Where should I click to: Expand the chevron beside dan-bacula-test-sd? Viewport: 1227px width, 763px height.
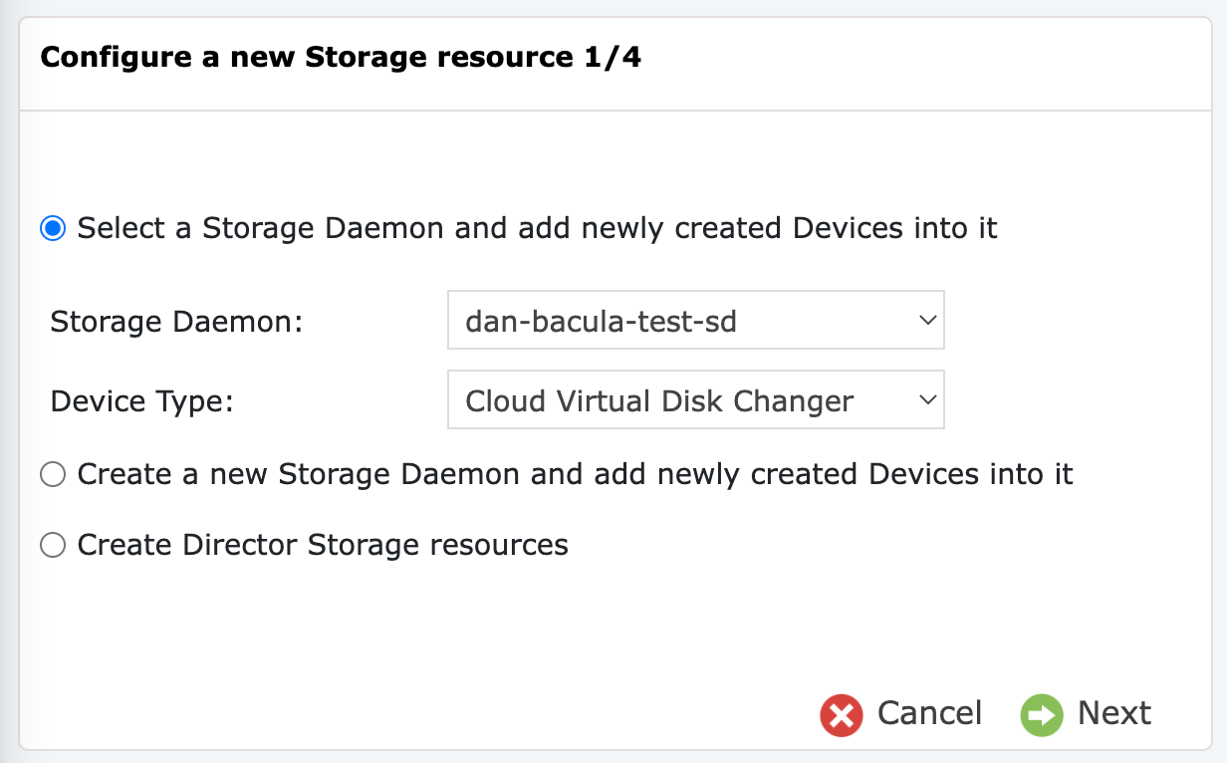point(927,321)
